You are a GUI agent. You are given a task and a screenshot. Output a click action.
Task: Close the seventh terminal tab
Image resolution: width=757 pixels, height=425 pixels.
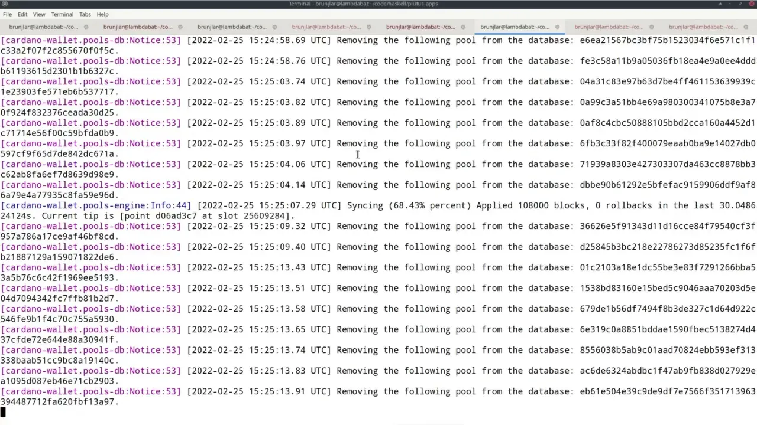tap(652, 27)
